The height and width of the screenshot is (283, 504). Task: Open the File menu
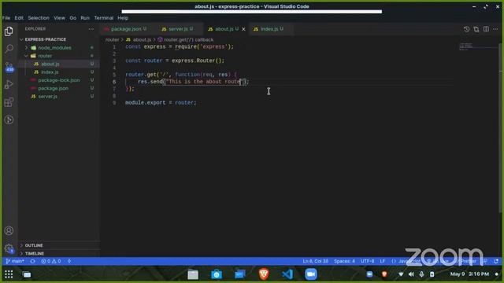[6, 18]
